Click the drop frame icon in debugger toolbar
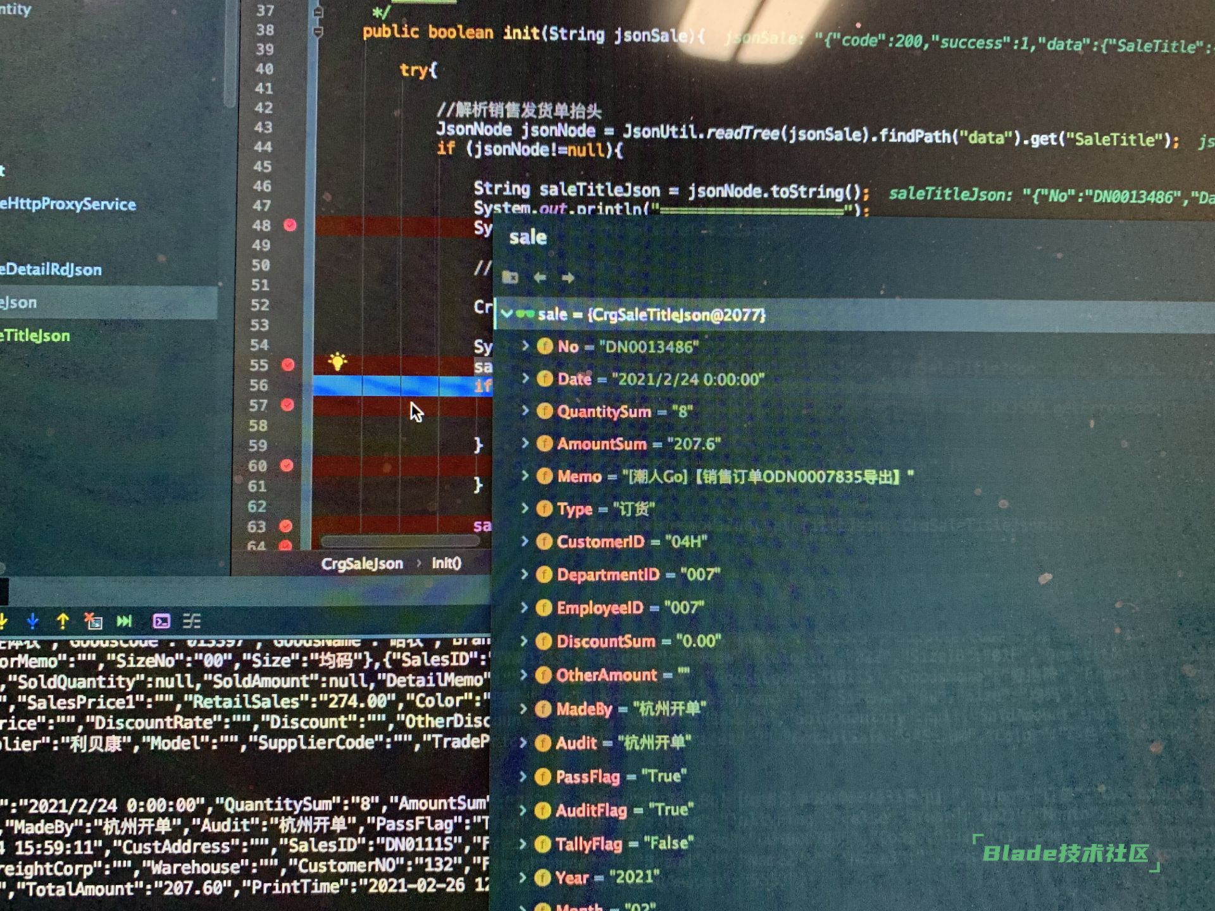 click(x=93, y=621)
